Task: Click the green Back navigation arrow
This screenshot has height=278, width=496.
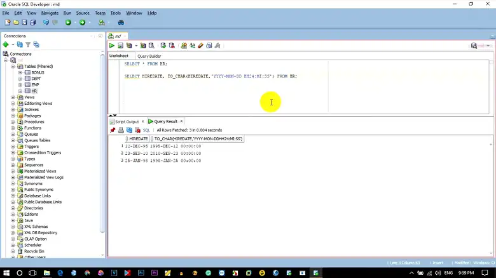Action: point(68,22)
